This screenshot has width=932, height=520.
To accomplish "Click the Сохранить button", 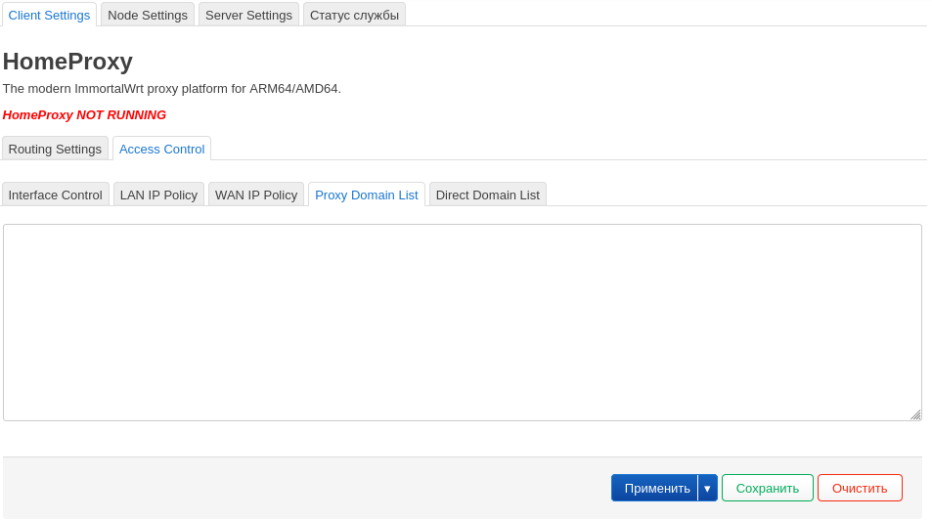I will click(768, 488).
